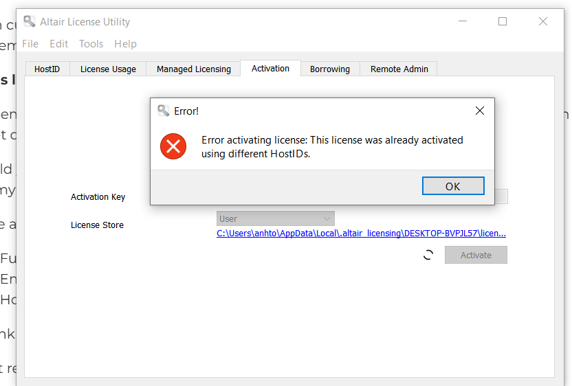This screenshot has height=386, width=572.
Task: Minimize the Altair License Utility window
Action: point(463,21)
